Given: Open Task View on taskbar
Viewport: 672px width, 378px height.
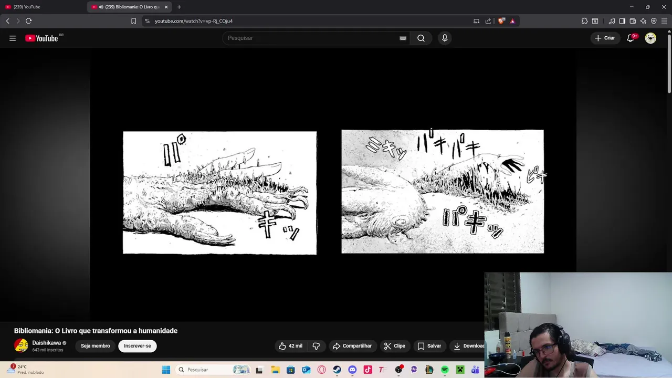Looking at the screenshot, I should [x=259, y=370].
